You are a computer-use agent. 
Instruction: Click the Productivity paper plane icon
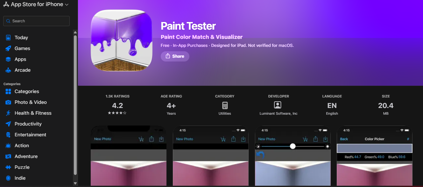click(x=8, y=124)
